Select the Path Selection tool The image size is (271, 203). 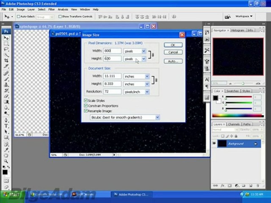point(6,132)
